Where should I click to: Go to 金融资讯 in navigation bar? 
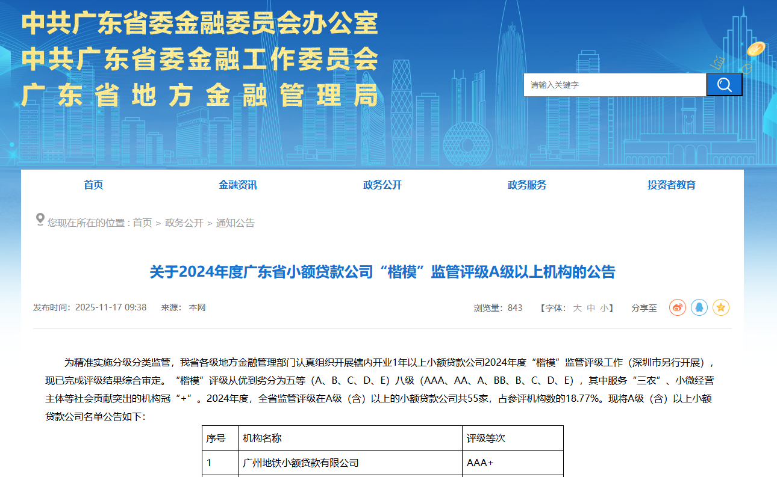pos(238,185)
